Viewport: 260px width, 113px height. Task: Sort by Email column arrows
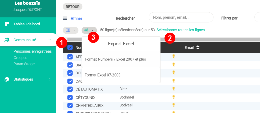[198, 48]
